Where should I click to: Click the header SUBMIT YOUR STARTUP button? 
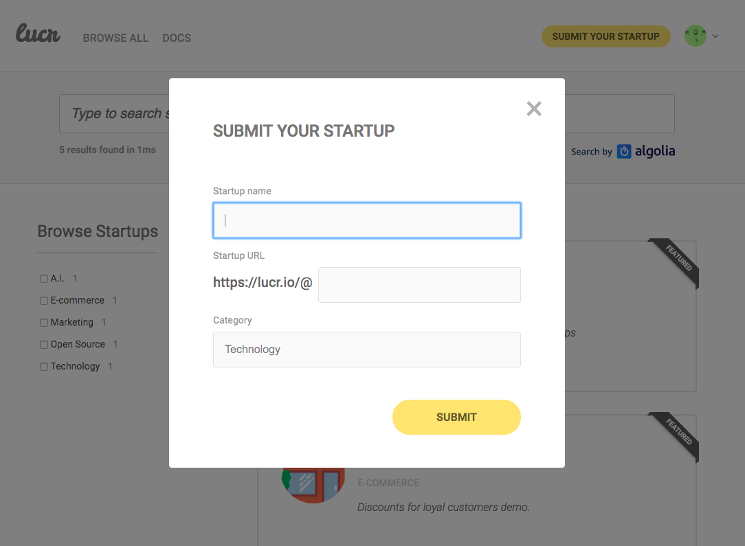click(x=605, y=36)
